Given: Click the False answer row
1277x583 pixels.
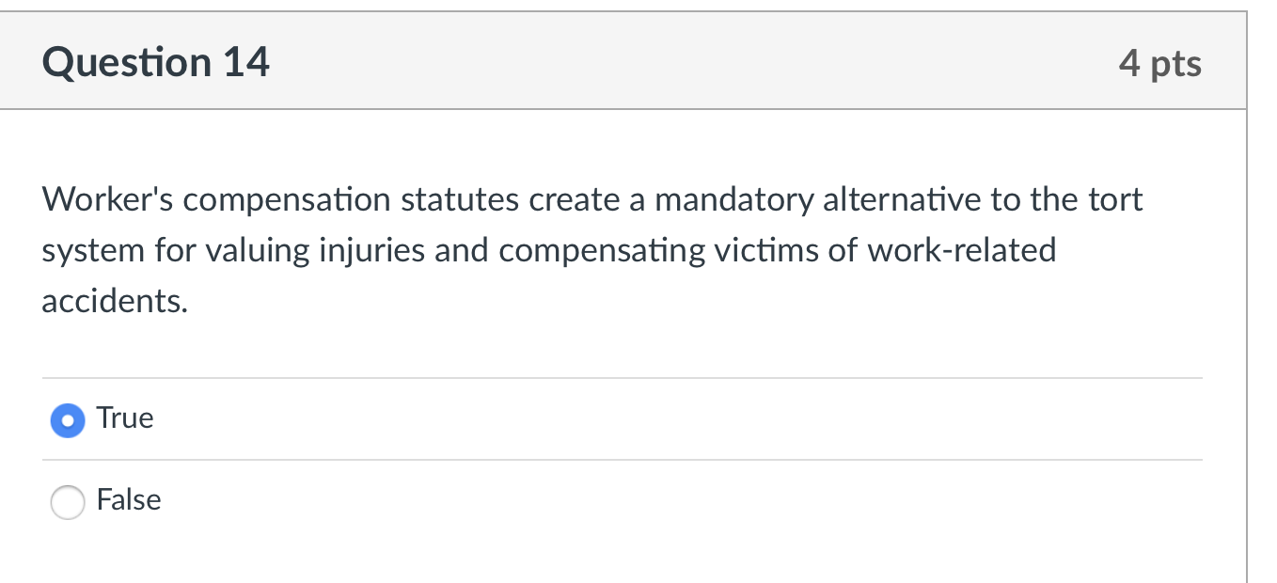Looking at the screenshot, I should (x=376, y=501).
